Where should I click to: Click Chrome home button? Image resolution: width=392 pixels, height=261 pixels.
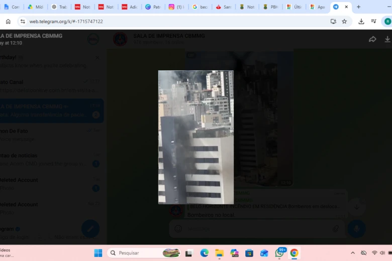tap(8, 22)
